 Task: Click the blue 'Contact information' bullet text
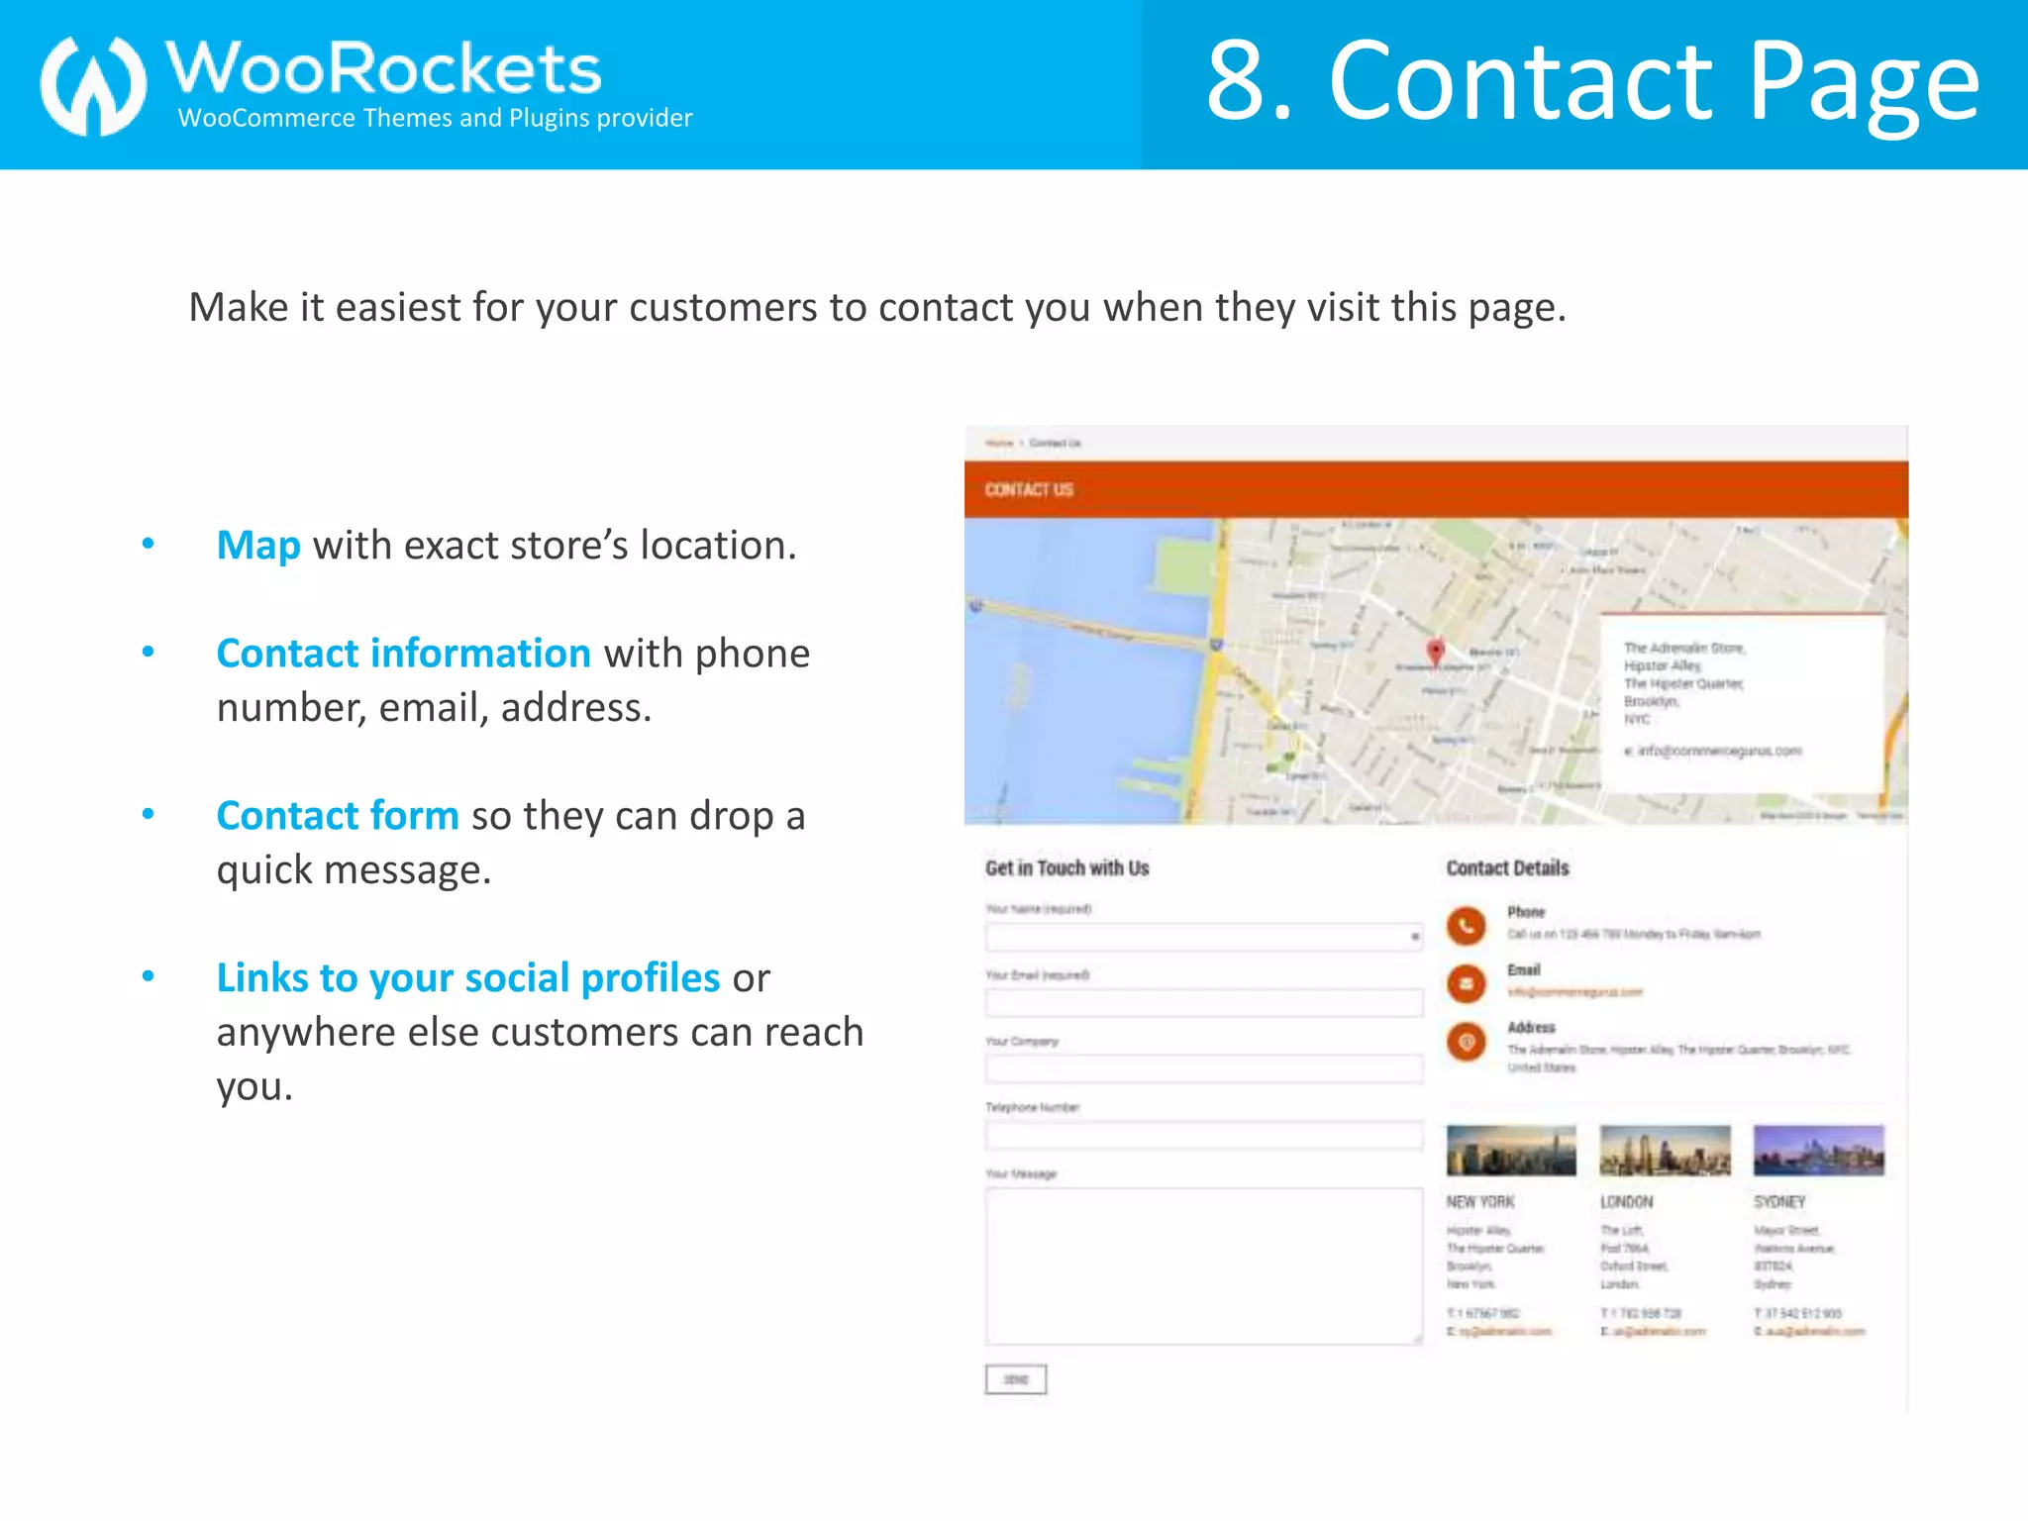pyautogui.click(x=404, y=654)
